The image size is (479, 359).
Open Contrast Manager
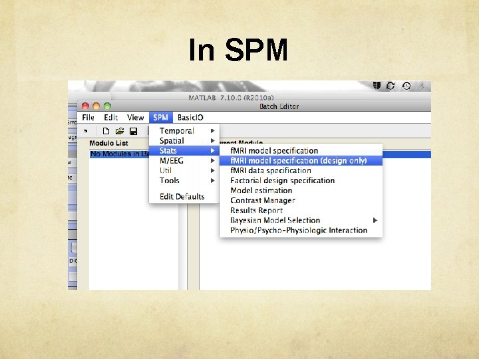pyautogui.click(x=301, y=200)
